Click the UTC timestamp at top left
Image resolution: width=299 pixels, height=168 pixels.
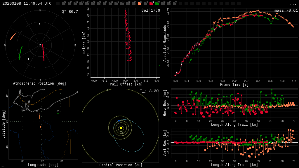[27, 3]
